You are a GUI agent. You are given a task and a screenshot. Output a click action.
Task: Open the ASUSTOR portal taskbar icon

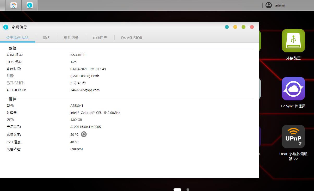(14, 5)
